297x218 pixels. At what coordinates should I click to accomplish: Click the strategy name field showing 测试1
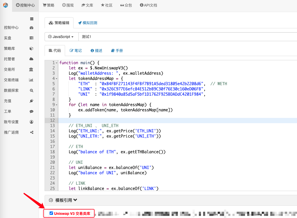pyautogui.click(x=105, y=37)
